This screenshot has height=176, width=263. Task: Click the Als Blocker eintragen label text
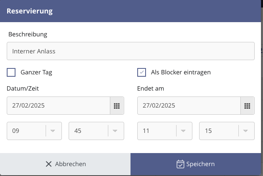pos(180,72)
